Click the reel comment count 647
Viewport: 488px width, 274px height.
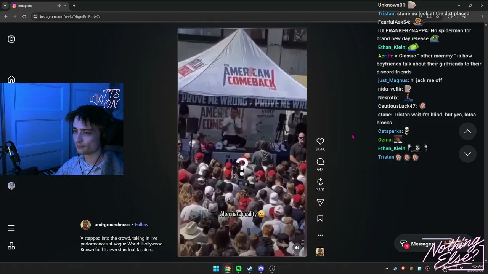point(320,169)
